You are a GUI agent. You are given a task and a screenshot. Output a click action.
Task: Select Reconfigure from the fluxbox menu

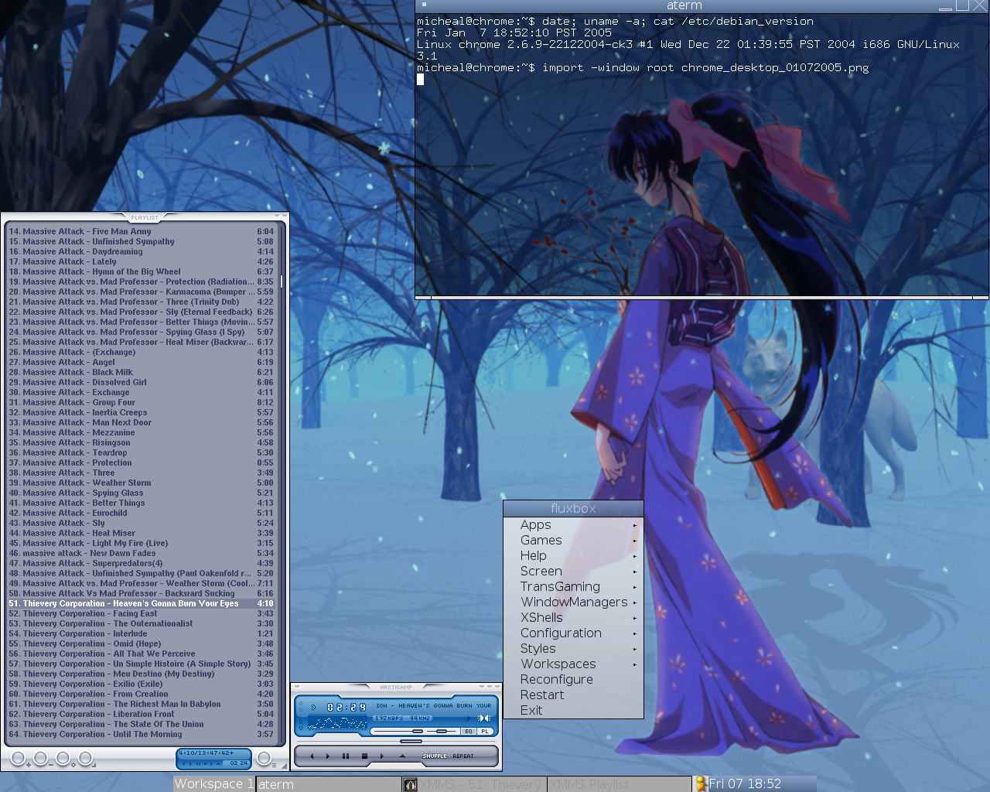[x=557, y=679]
